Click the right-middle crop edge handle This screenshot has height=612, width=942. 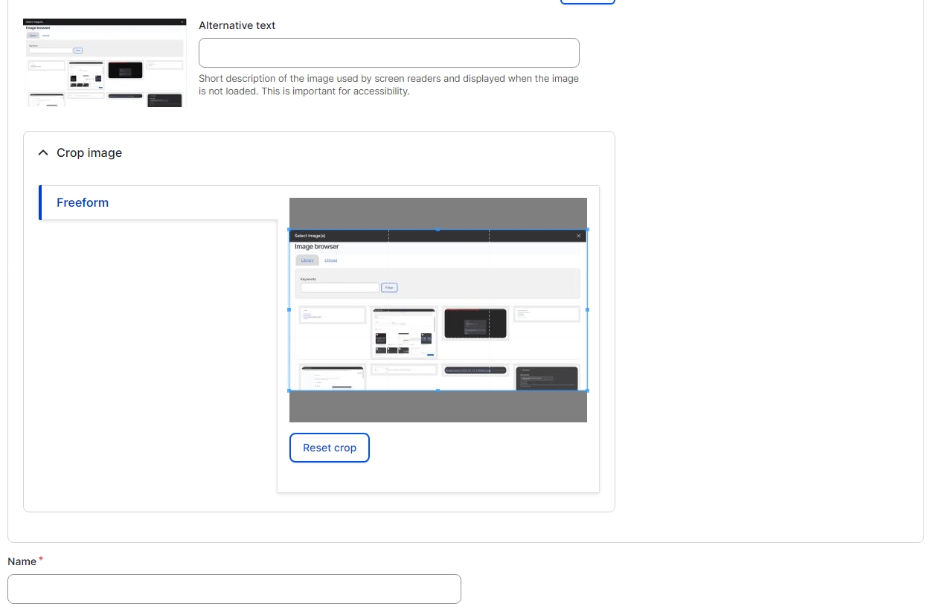(x=587, y=309)
